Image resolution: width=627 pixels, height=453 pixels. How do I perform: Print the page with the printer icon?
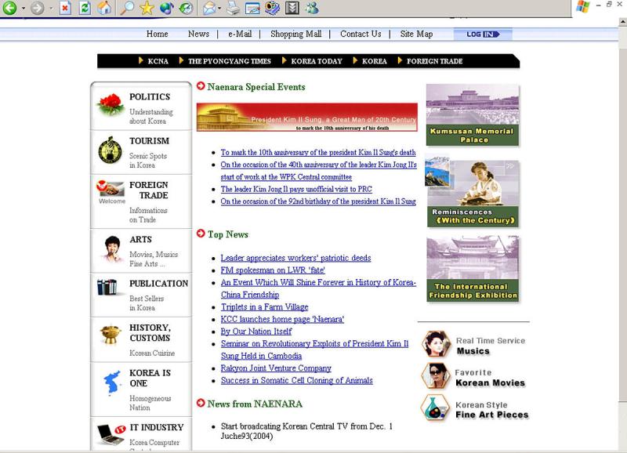[x=234, y=8]
